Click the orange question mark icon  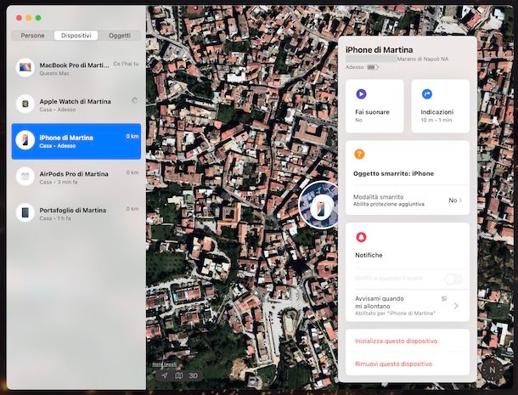pyautogui.click(x=359, y=154)
